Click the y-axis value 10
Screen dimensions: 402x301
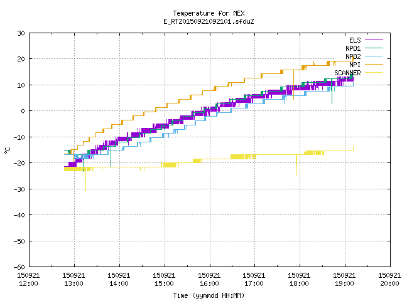[x=21, y=85]
